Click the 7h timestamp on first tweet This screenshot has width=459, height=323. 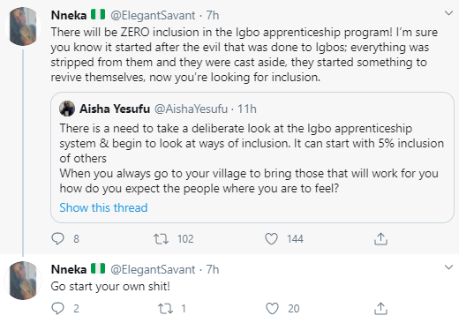pyautogui.click(x=212, y=15)
